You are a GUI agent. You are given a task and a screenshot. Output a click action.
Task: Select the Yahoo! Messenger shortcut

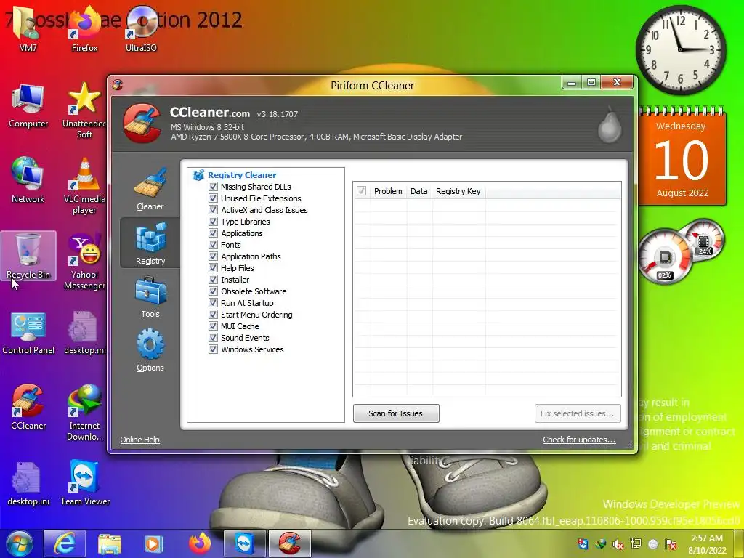[x=84, y=262]
